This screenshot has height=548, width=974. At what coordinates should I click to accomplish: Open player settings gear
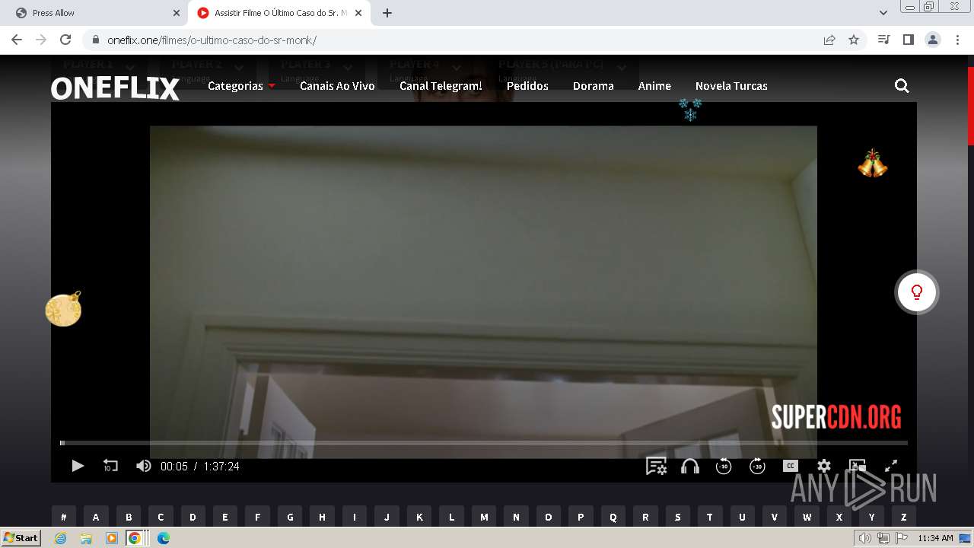824,466
